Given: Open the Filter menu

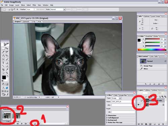Looking at the screenshot, I should [34, 5].
